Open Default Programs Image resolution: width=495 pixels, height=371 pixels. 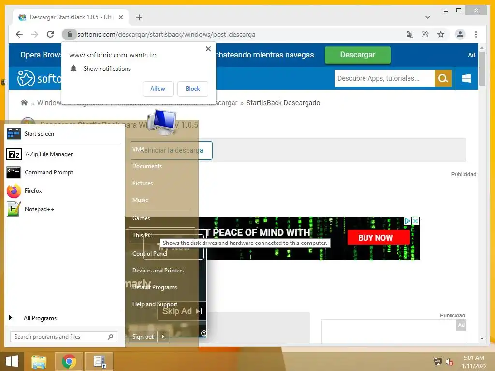point(154,287)
